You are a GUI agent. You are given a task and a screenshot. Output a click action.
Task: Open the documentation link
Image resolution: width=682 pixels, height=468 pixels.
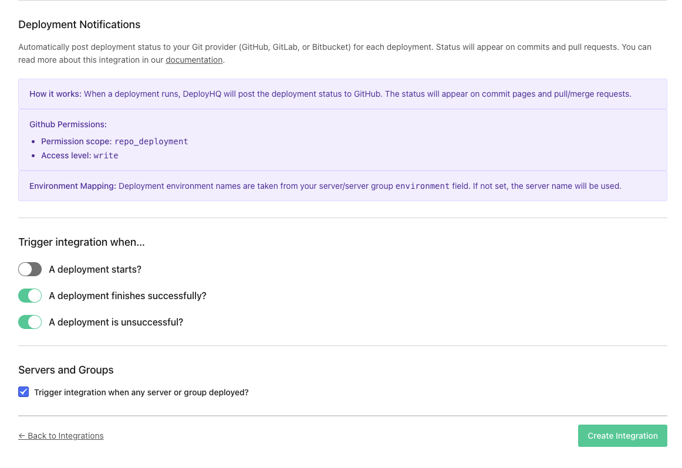tap(194, 60)
